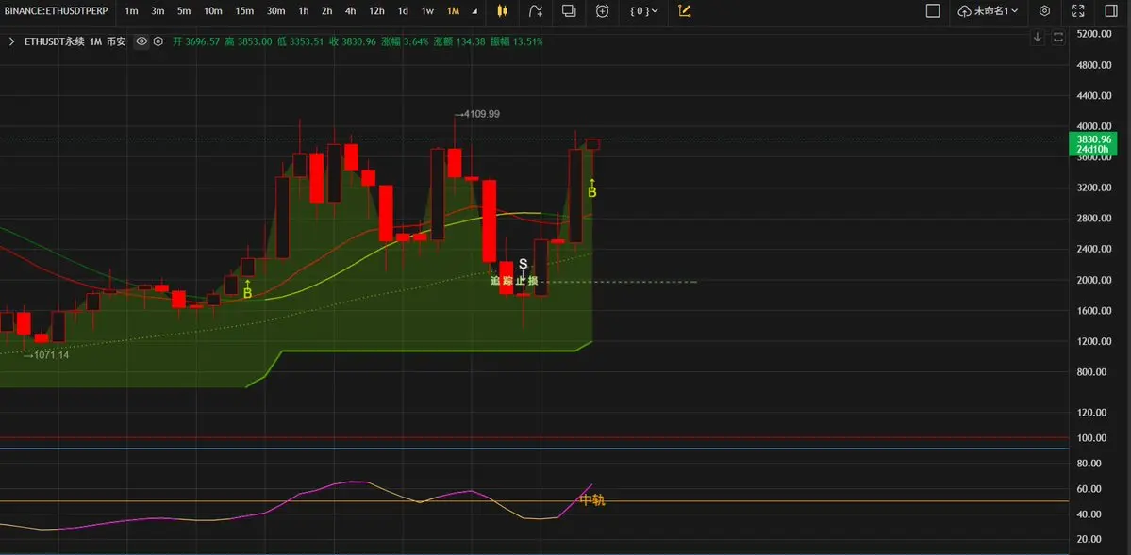The width and height of the screenshot is (1131, 555).
Task: Click the 5200.00 price axis label
Action: pos(1091,34)
